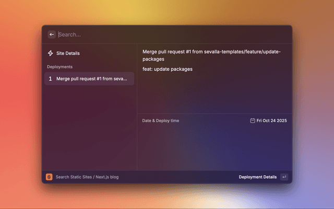334x209 pixels.
Task: Click the orange Sevalla extension icon
Action: click(x=49, y=177)
